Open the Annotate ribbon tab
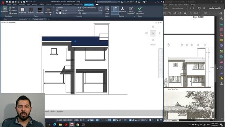The image size is (225, 127). [22, 5]
